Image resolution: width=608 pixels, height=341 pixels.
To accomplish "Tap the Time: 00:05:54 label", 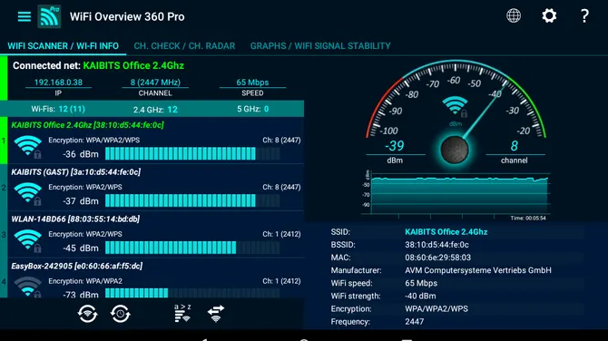I will pos(528,219).
